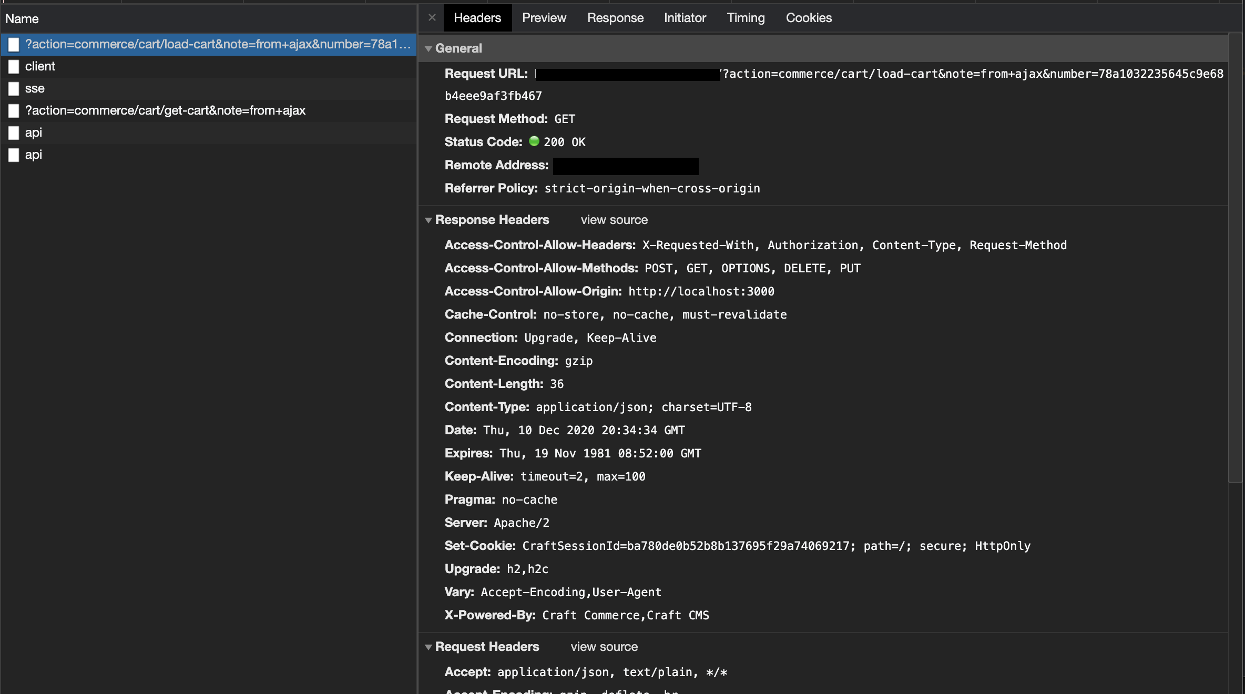1245x694 pixels.
Task: Click the Cache-Control header value
Action: point(665,314)
